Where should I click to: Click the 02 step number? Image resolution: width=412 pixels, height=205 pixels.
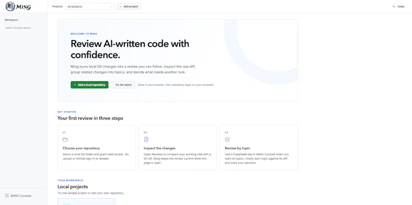coord(145,133)
